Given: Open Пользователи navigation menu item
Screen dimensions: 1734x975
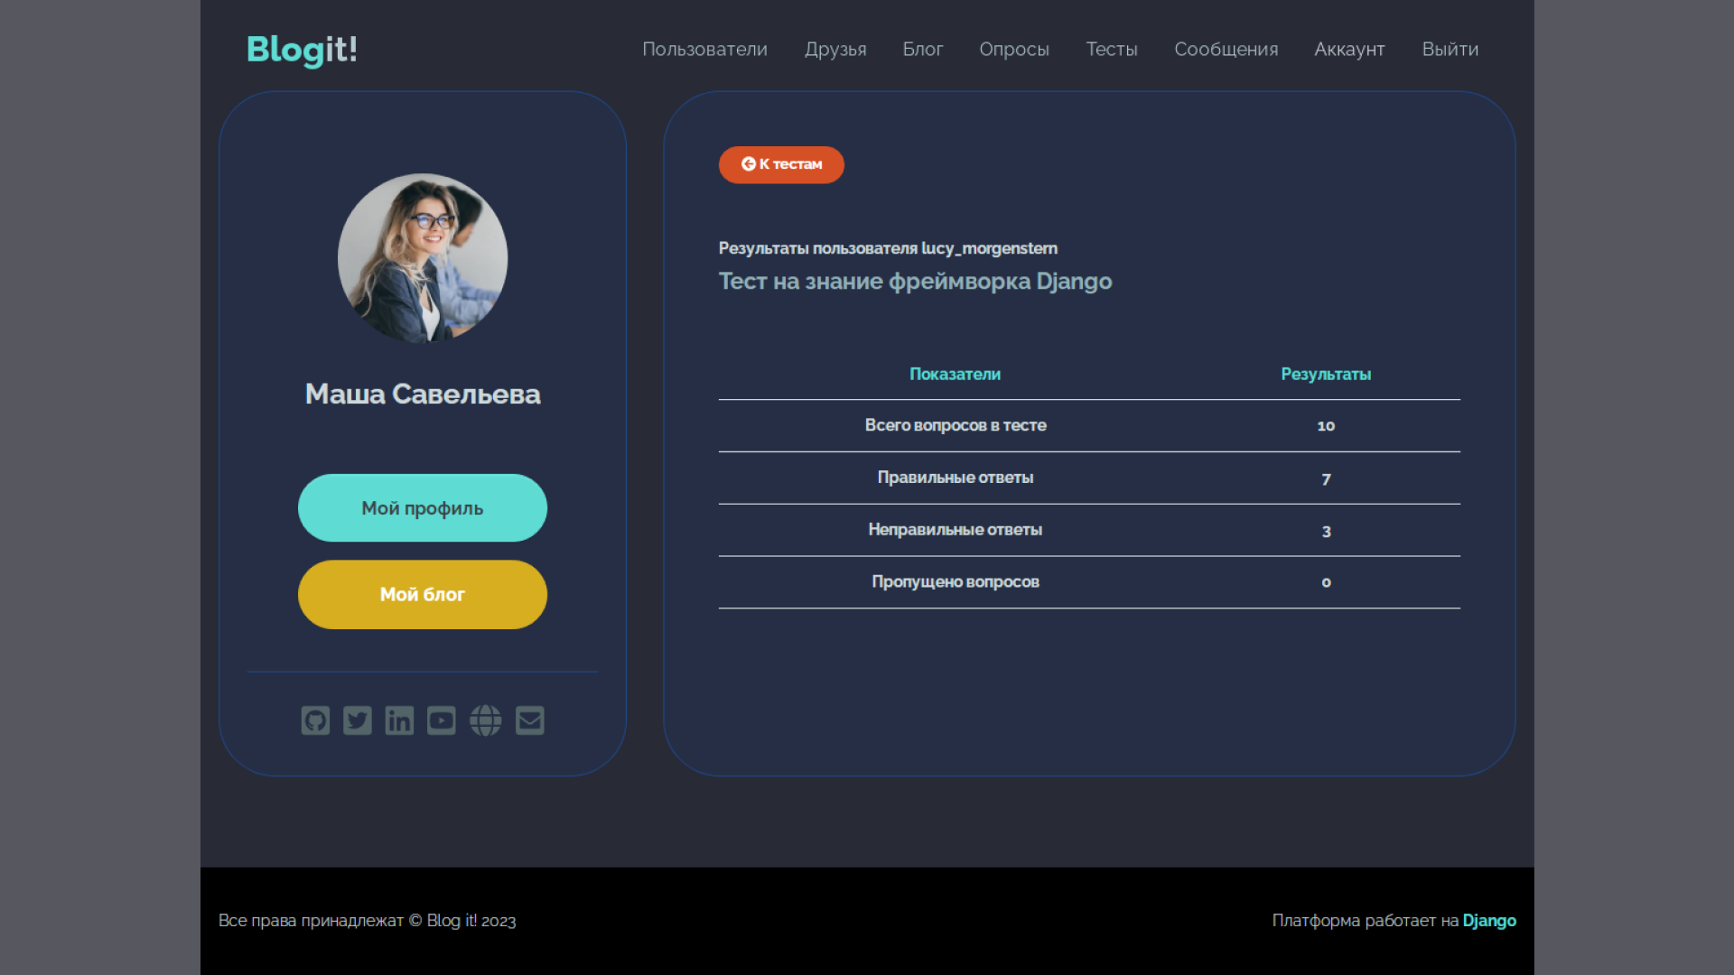Looking at the screenshot, I should point(704,49).
